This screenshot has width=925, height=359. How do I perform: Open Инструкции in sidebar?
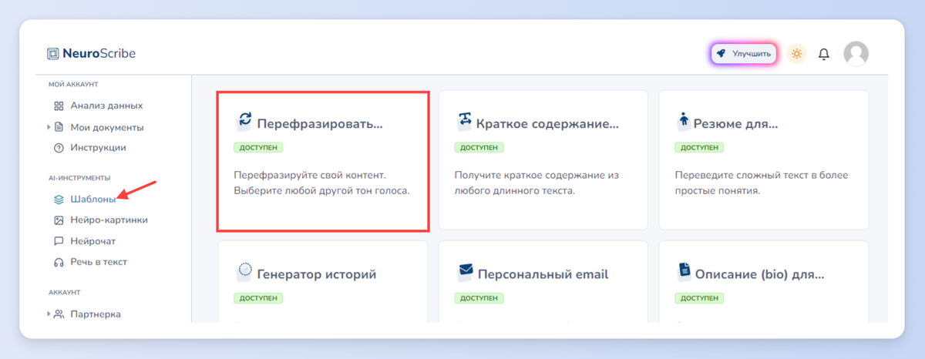pyautogui.click(x=98, y=147)
